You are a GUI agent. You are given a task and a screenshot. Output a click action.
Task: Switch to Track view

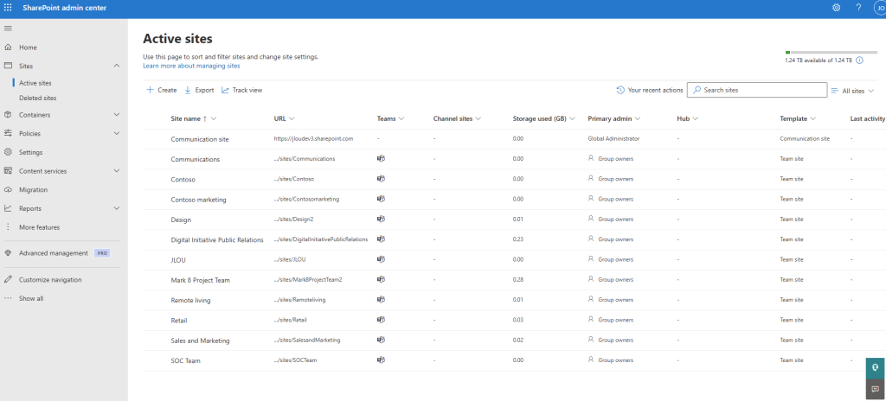(242, 90)
